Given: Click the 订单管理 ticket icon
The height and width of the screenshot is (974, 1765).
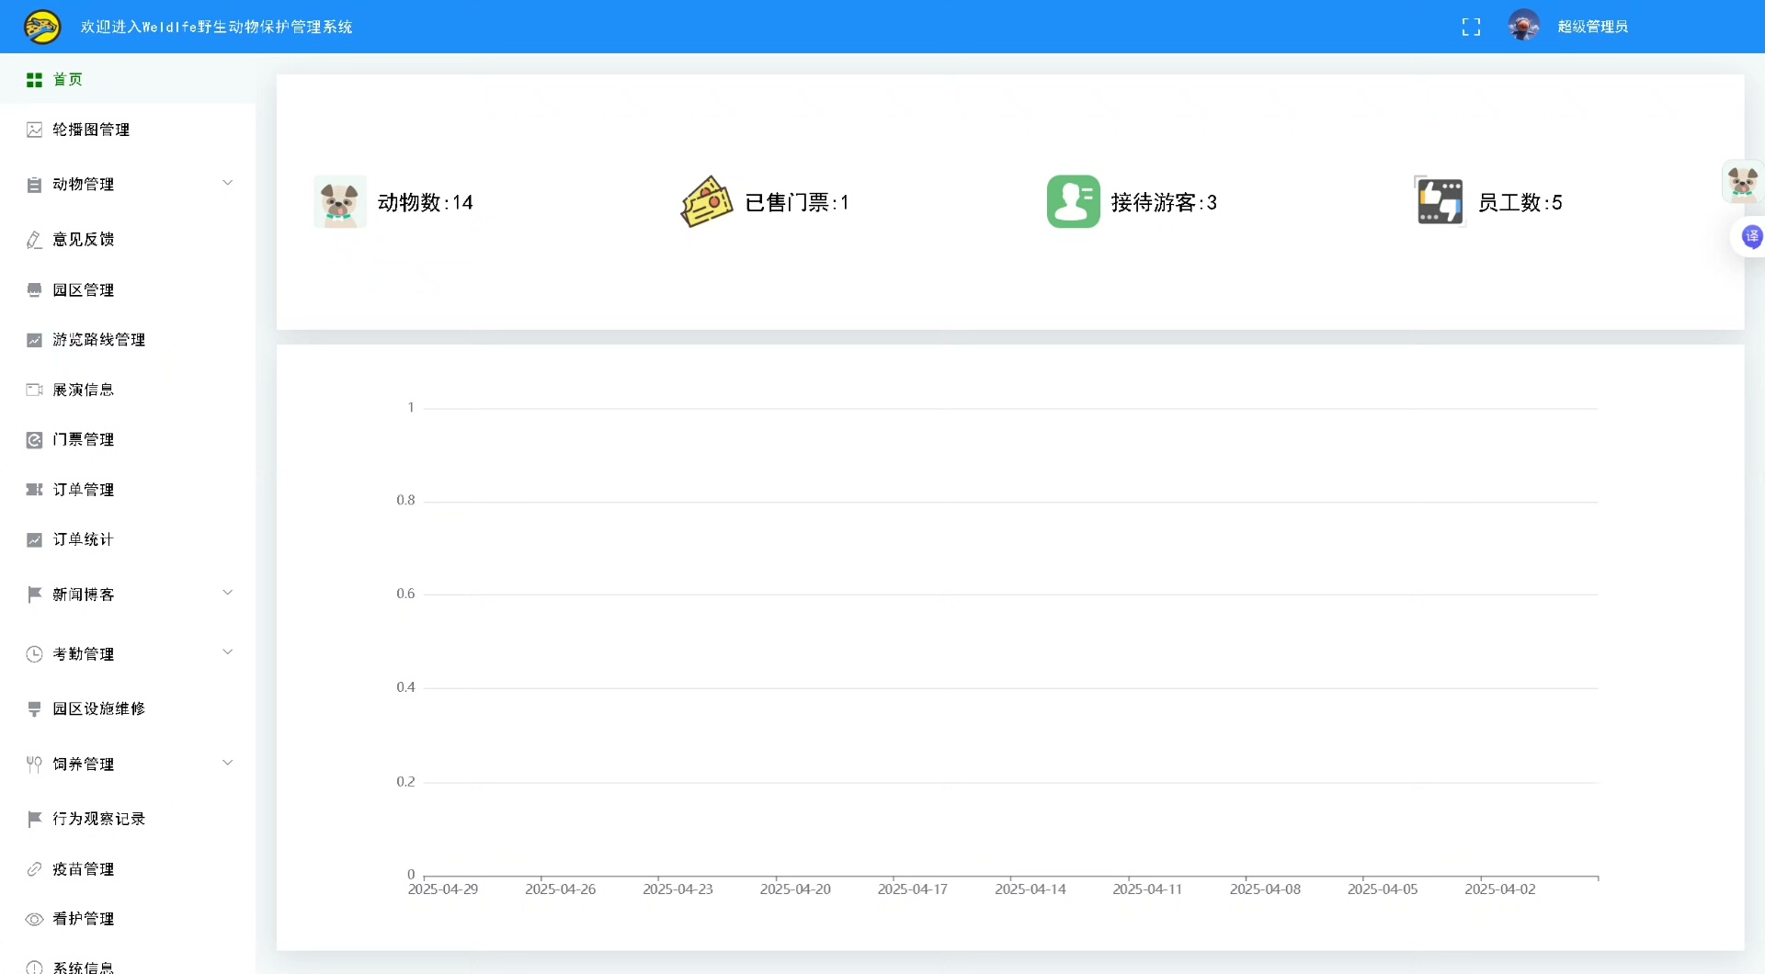Looking at the screenshot, I should click(34, 490).
